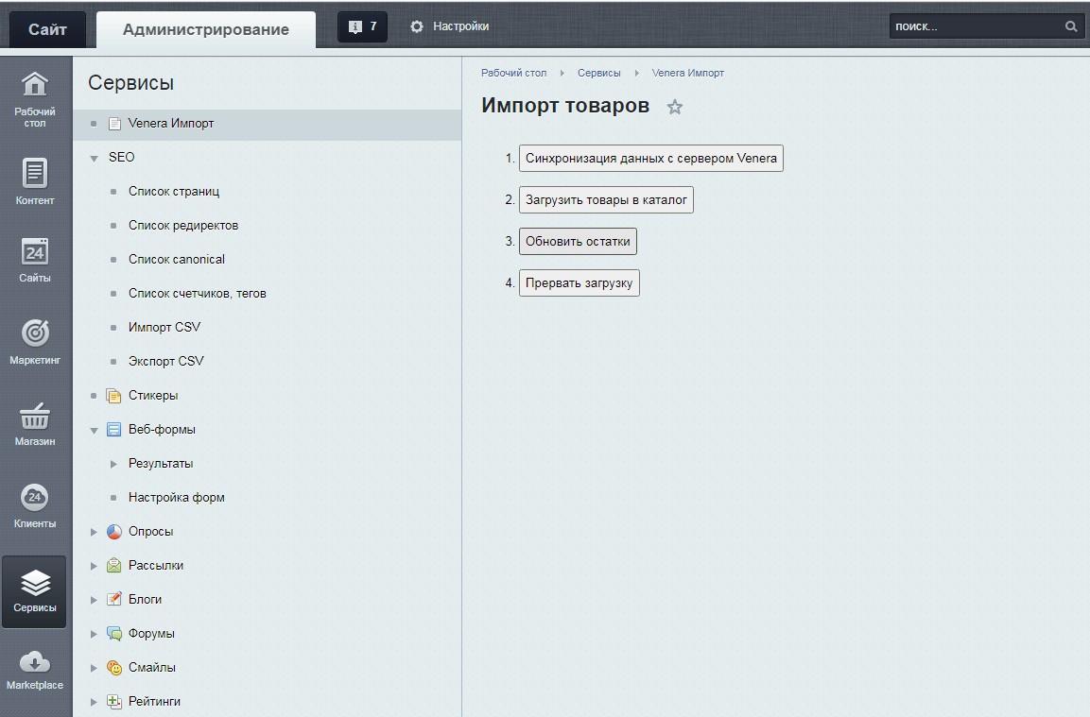Click Синхронизация данных с сервером Venera button

pos(650,159)
